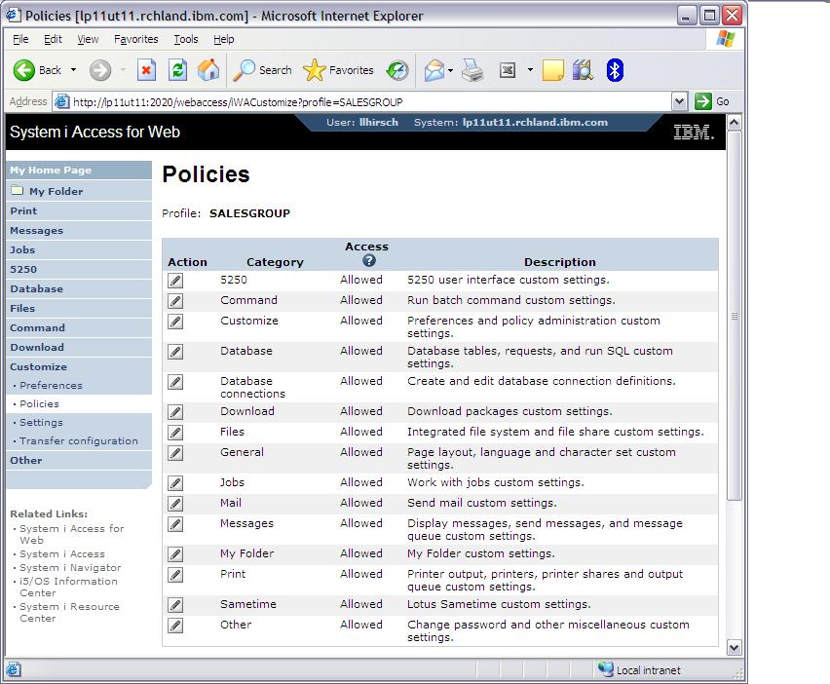Stop page loading with red X button

point(146,70)
